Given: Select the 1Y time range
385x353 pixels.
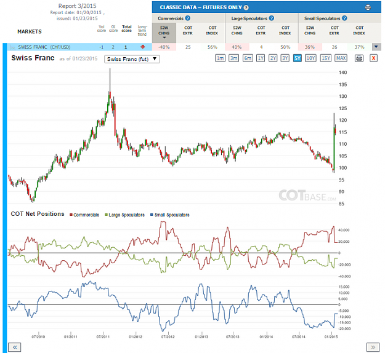Looking at the screenshot, I should pyautogui.click(x=261, y=58).
